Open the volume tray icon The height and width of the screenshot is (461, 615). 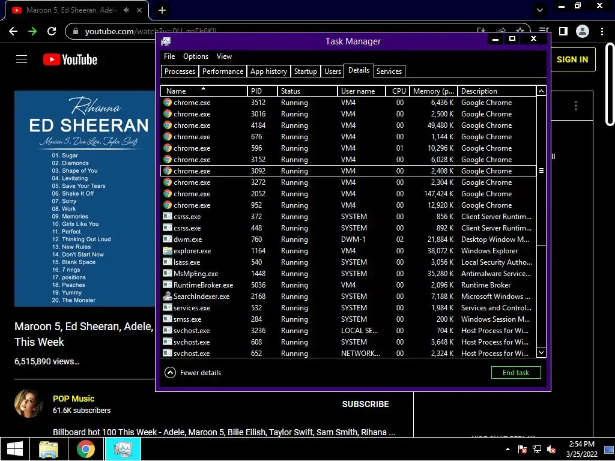551,449
